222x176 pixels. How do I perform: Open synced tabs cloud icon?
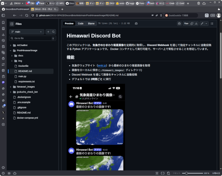pos(204,3)
